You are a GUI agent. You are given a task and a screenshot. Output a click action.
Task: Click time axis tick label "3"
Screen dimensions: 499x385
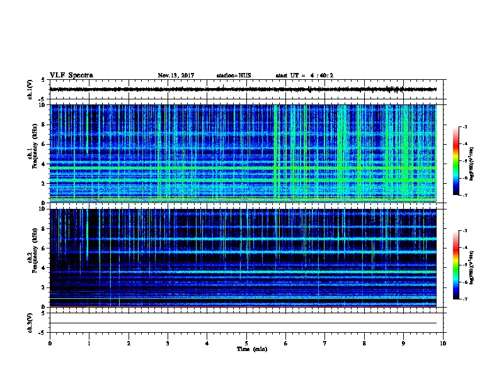point(168,343)
